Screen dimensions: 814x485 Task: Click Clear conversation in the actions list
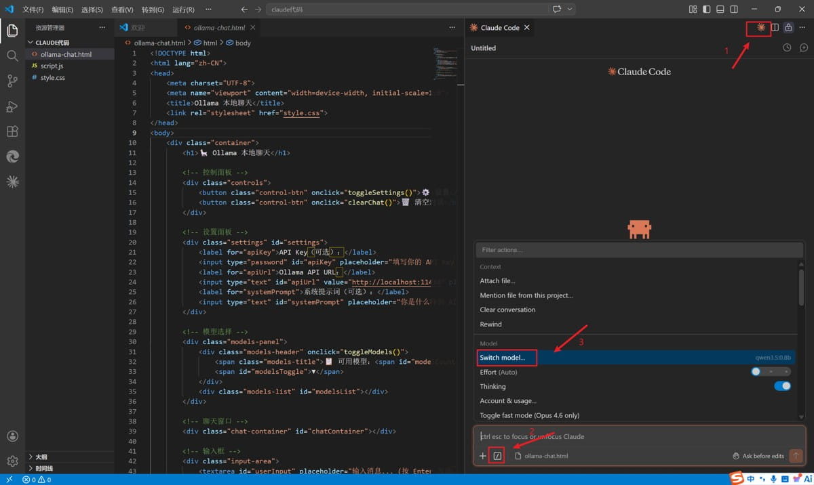[507, 310]
